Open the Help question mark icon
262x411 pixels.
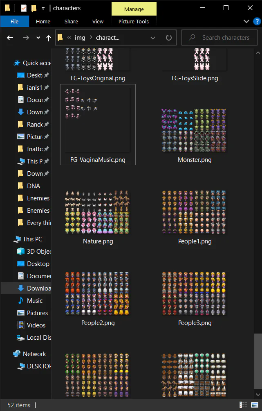point(257,21)
